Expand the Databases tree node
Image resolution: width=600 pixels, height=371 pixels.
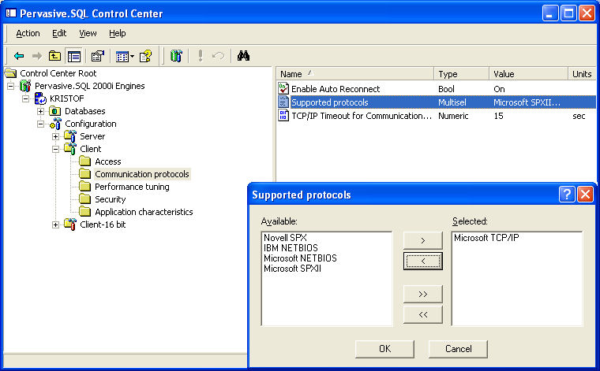coord(40,111)
